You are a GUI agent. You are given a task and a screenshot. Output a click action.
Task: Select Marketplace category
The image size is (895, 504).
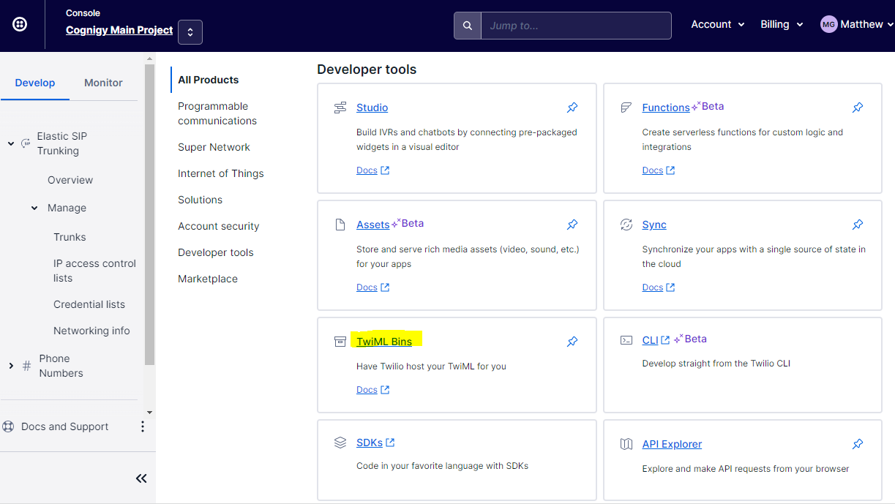(208, 279)
